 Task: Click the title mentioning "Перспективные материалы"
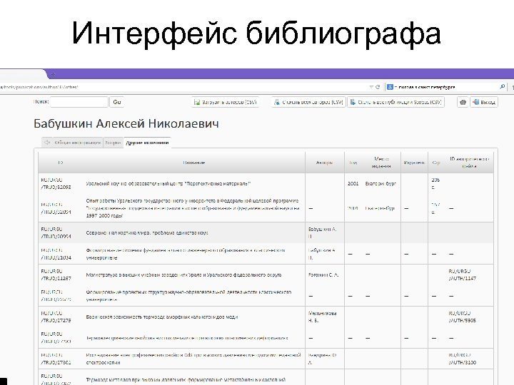(x=168, y=184)
